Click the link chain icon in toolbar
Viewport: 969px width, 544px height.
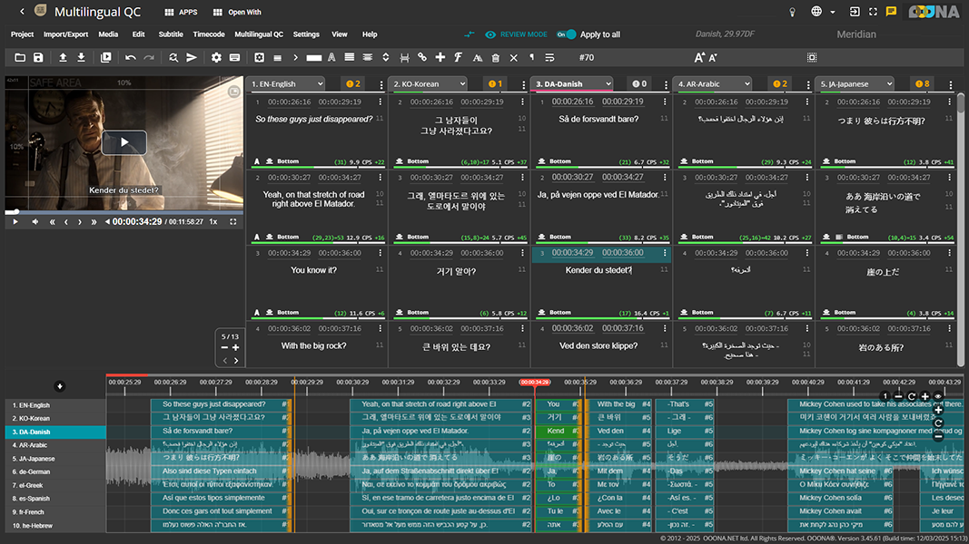[424, 58]
